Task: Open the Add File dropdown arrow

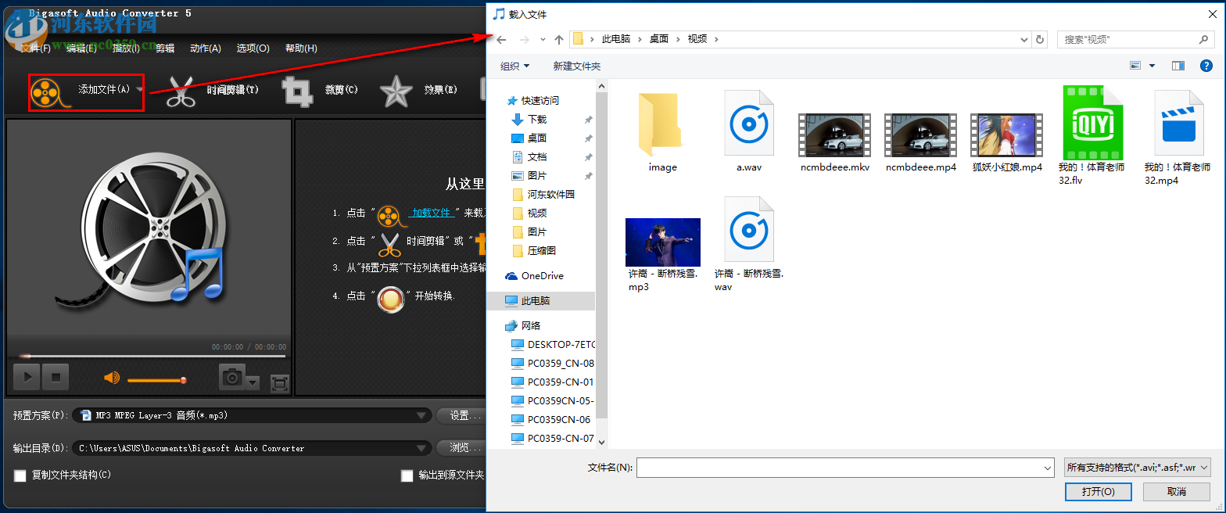Action: click(x=139, y=89)
